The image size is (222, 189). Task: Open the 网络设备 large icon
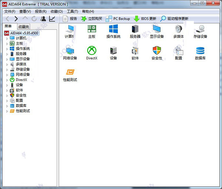coord(70,53)
